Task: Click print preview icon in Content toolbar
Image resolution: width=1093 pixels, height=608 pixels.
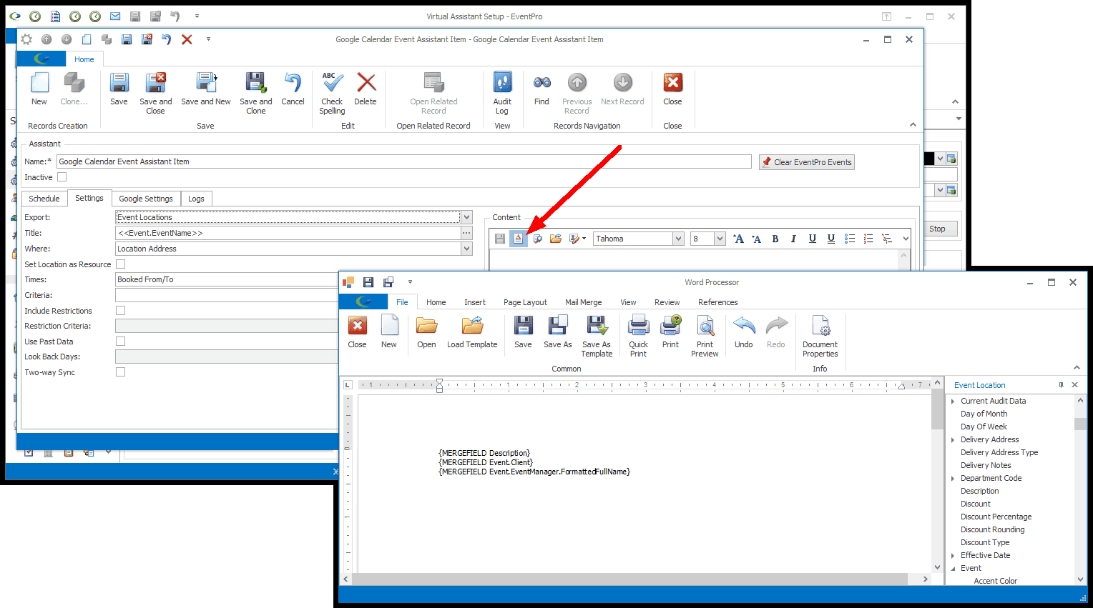Action: 537,239
